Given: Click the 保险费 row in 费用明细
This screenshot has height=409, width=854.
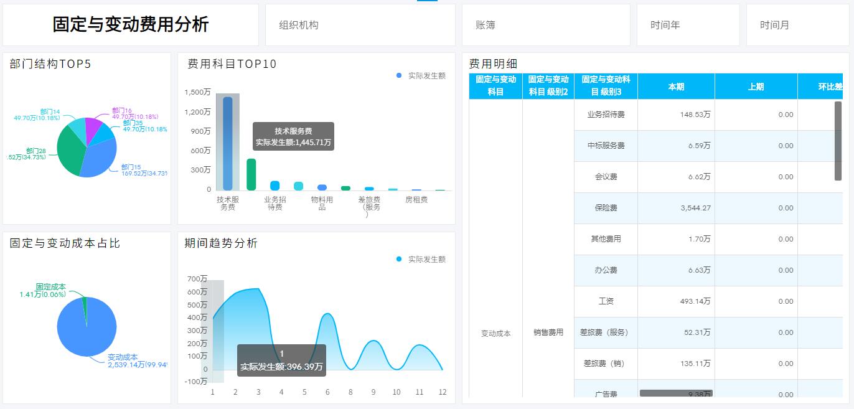Looking at the screenshot, I should point(606,208).
